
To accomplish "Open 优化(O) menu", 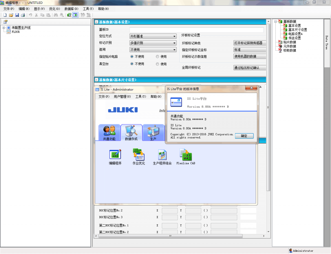I will [54, 9].
